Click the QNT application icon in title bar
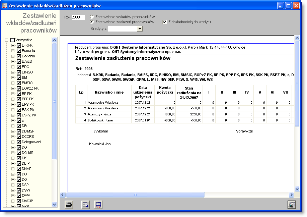 (x=5, y=5)
